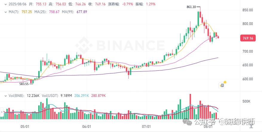The height and width of the screenshot is (132, 262).
Task: Click the 05/01 date on time axis
Action: point(25,126)
